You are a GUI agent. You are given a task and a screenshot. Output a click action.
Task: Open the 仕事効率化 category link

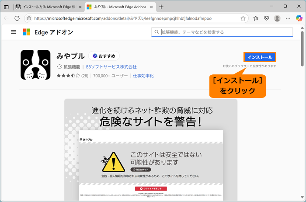(143, 76)
